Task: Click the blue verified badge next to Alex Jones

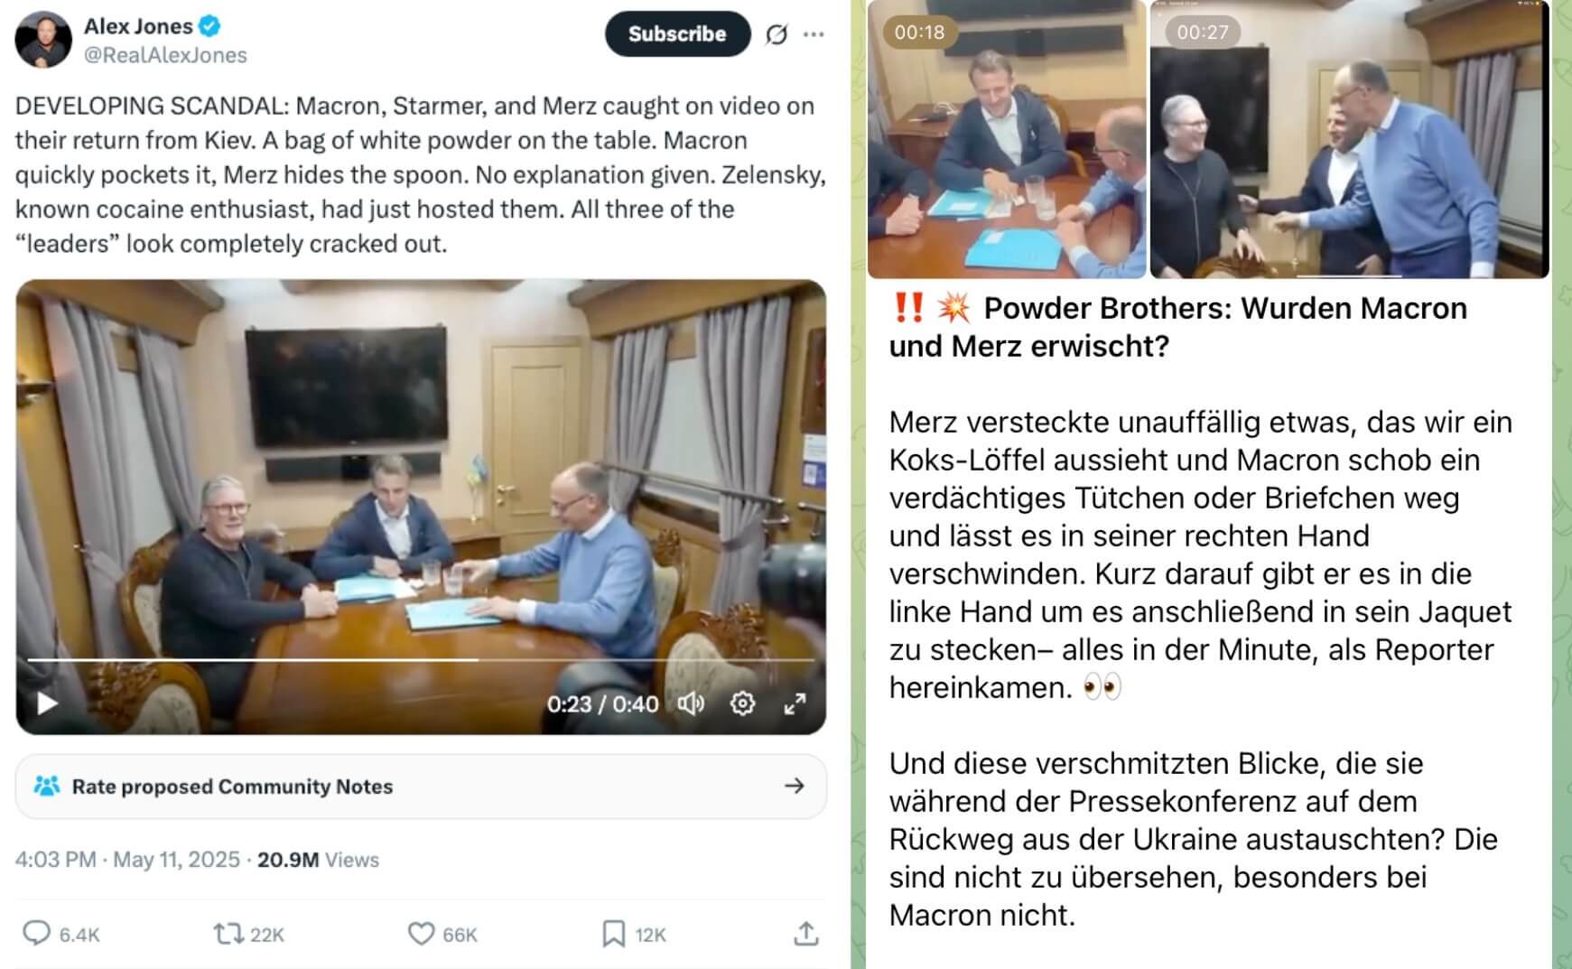Action: (209, 26)
